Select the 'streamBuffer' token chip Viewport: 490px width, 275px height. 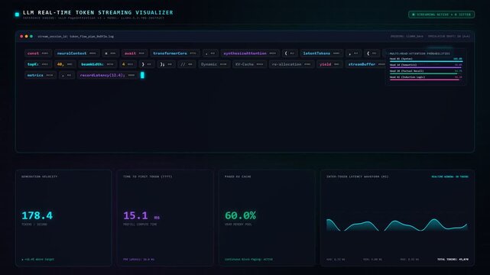coord(367,64)
